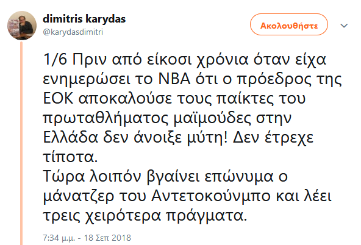The width and height of the screenshot is (361, 245).
Task: Click "χειρότερα πράγματα." on the tweet's last line
Action: point(166,216)
